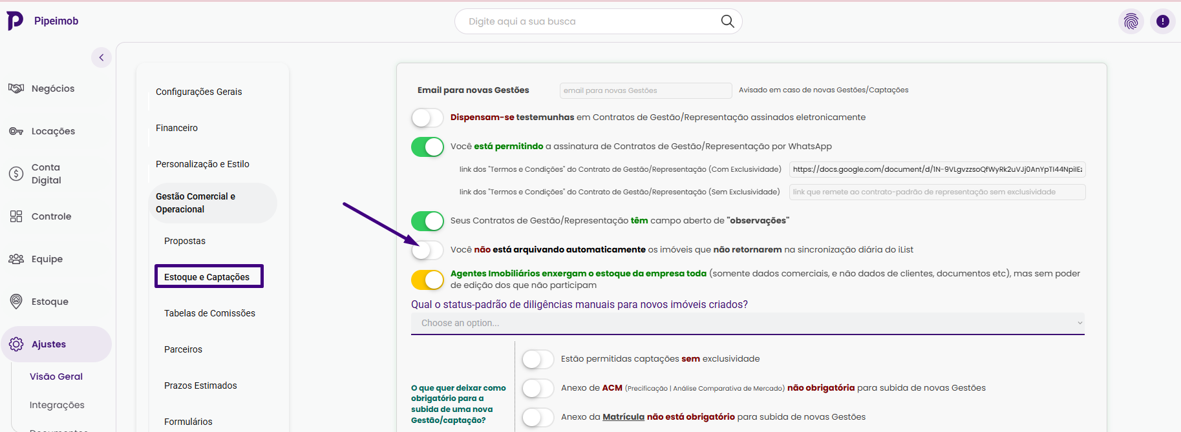Collapse the sidebar with chevron button
1181x432 pixels.
point(101,57)
